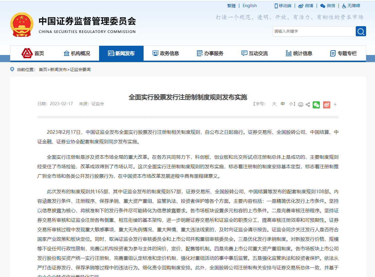The height and width of the screenshot is (277, 375).
Task: Open the 政务信息 navigation menu
Action: tap(166, 53)
